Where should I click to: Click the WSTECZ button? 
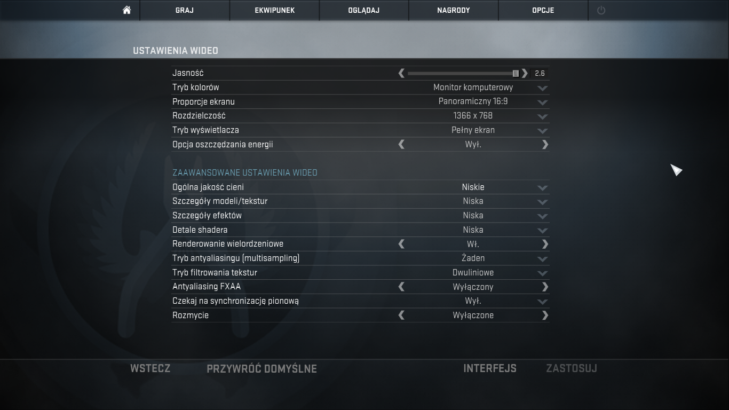click(150, 368)
